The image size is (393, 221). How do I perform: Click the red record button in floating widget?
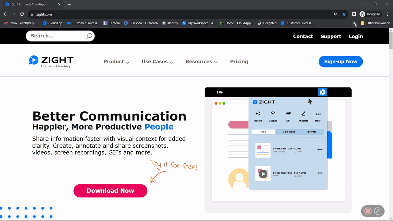click(368, 211)
